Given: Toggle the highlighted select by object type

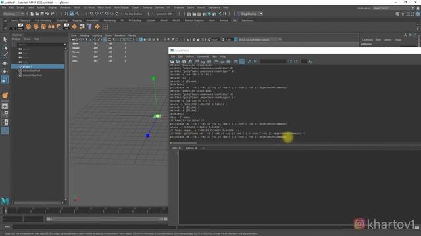Looking at the screenshot, I should click(72, 14).
